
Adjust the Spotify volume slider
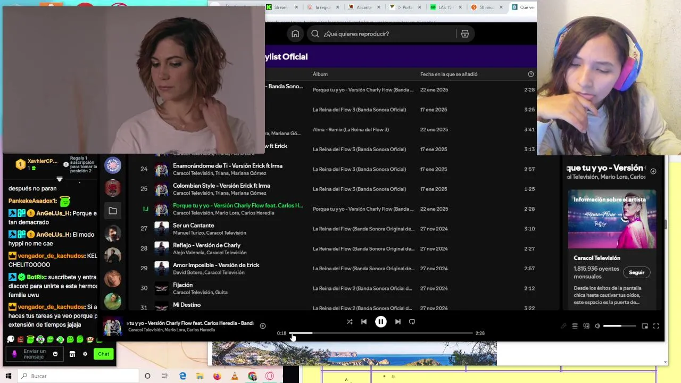click(620, 326)
